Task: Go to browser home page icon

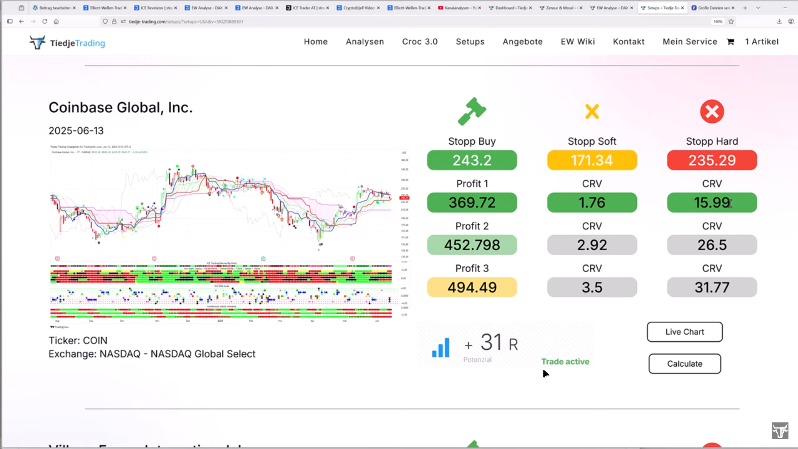Action: (x=56, y=21)
